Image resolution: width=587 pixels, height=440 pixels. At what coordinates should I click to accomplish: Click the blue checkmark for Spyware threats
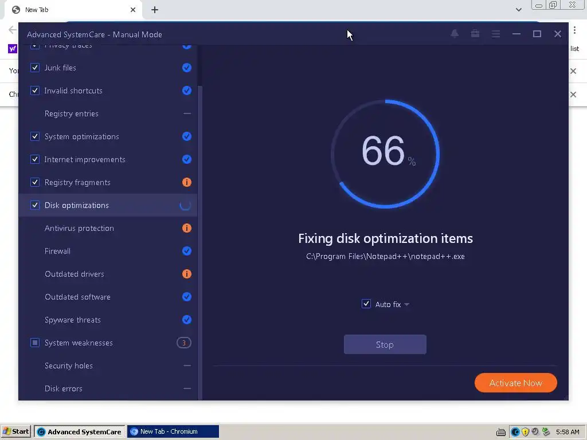[186, 320]
